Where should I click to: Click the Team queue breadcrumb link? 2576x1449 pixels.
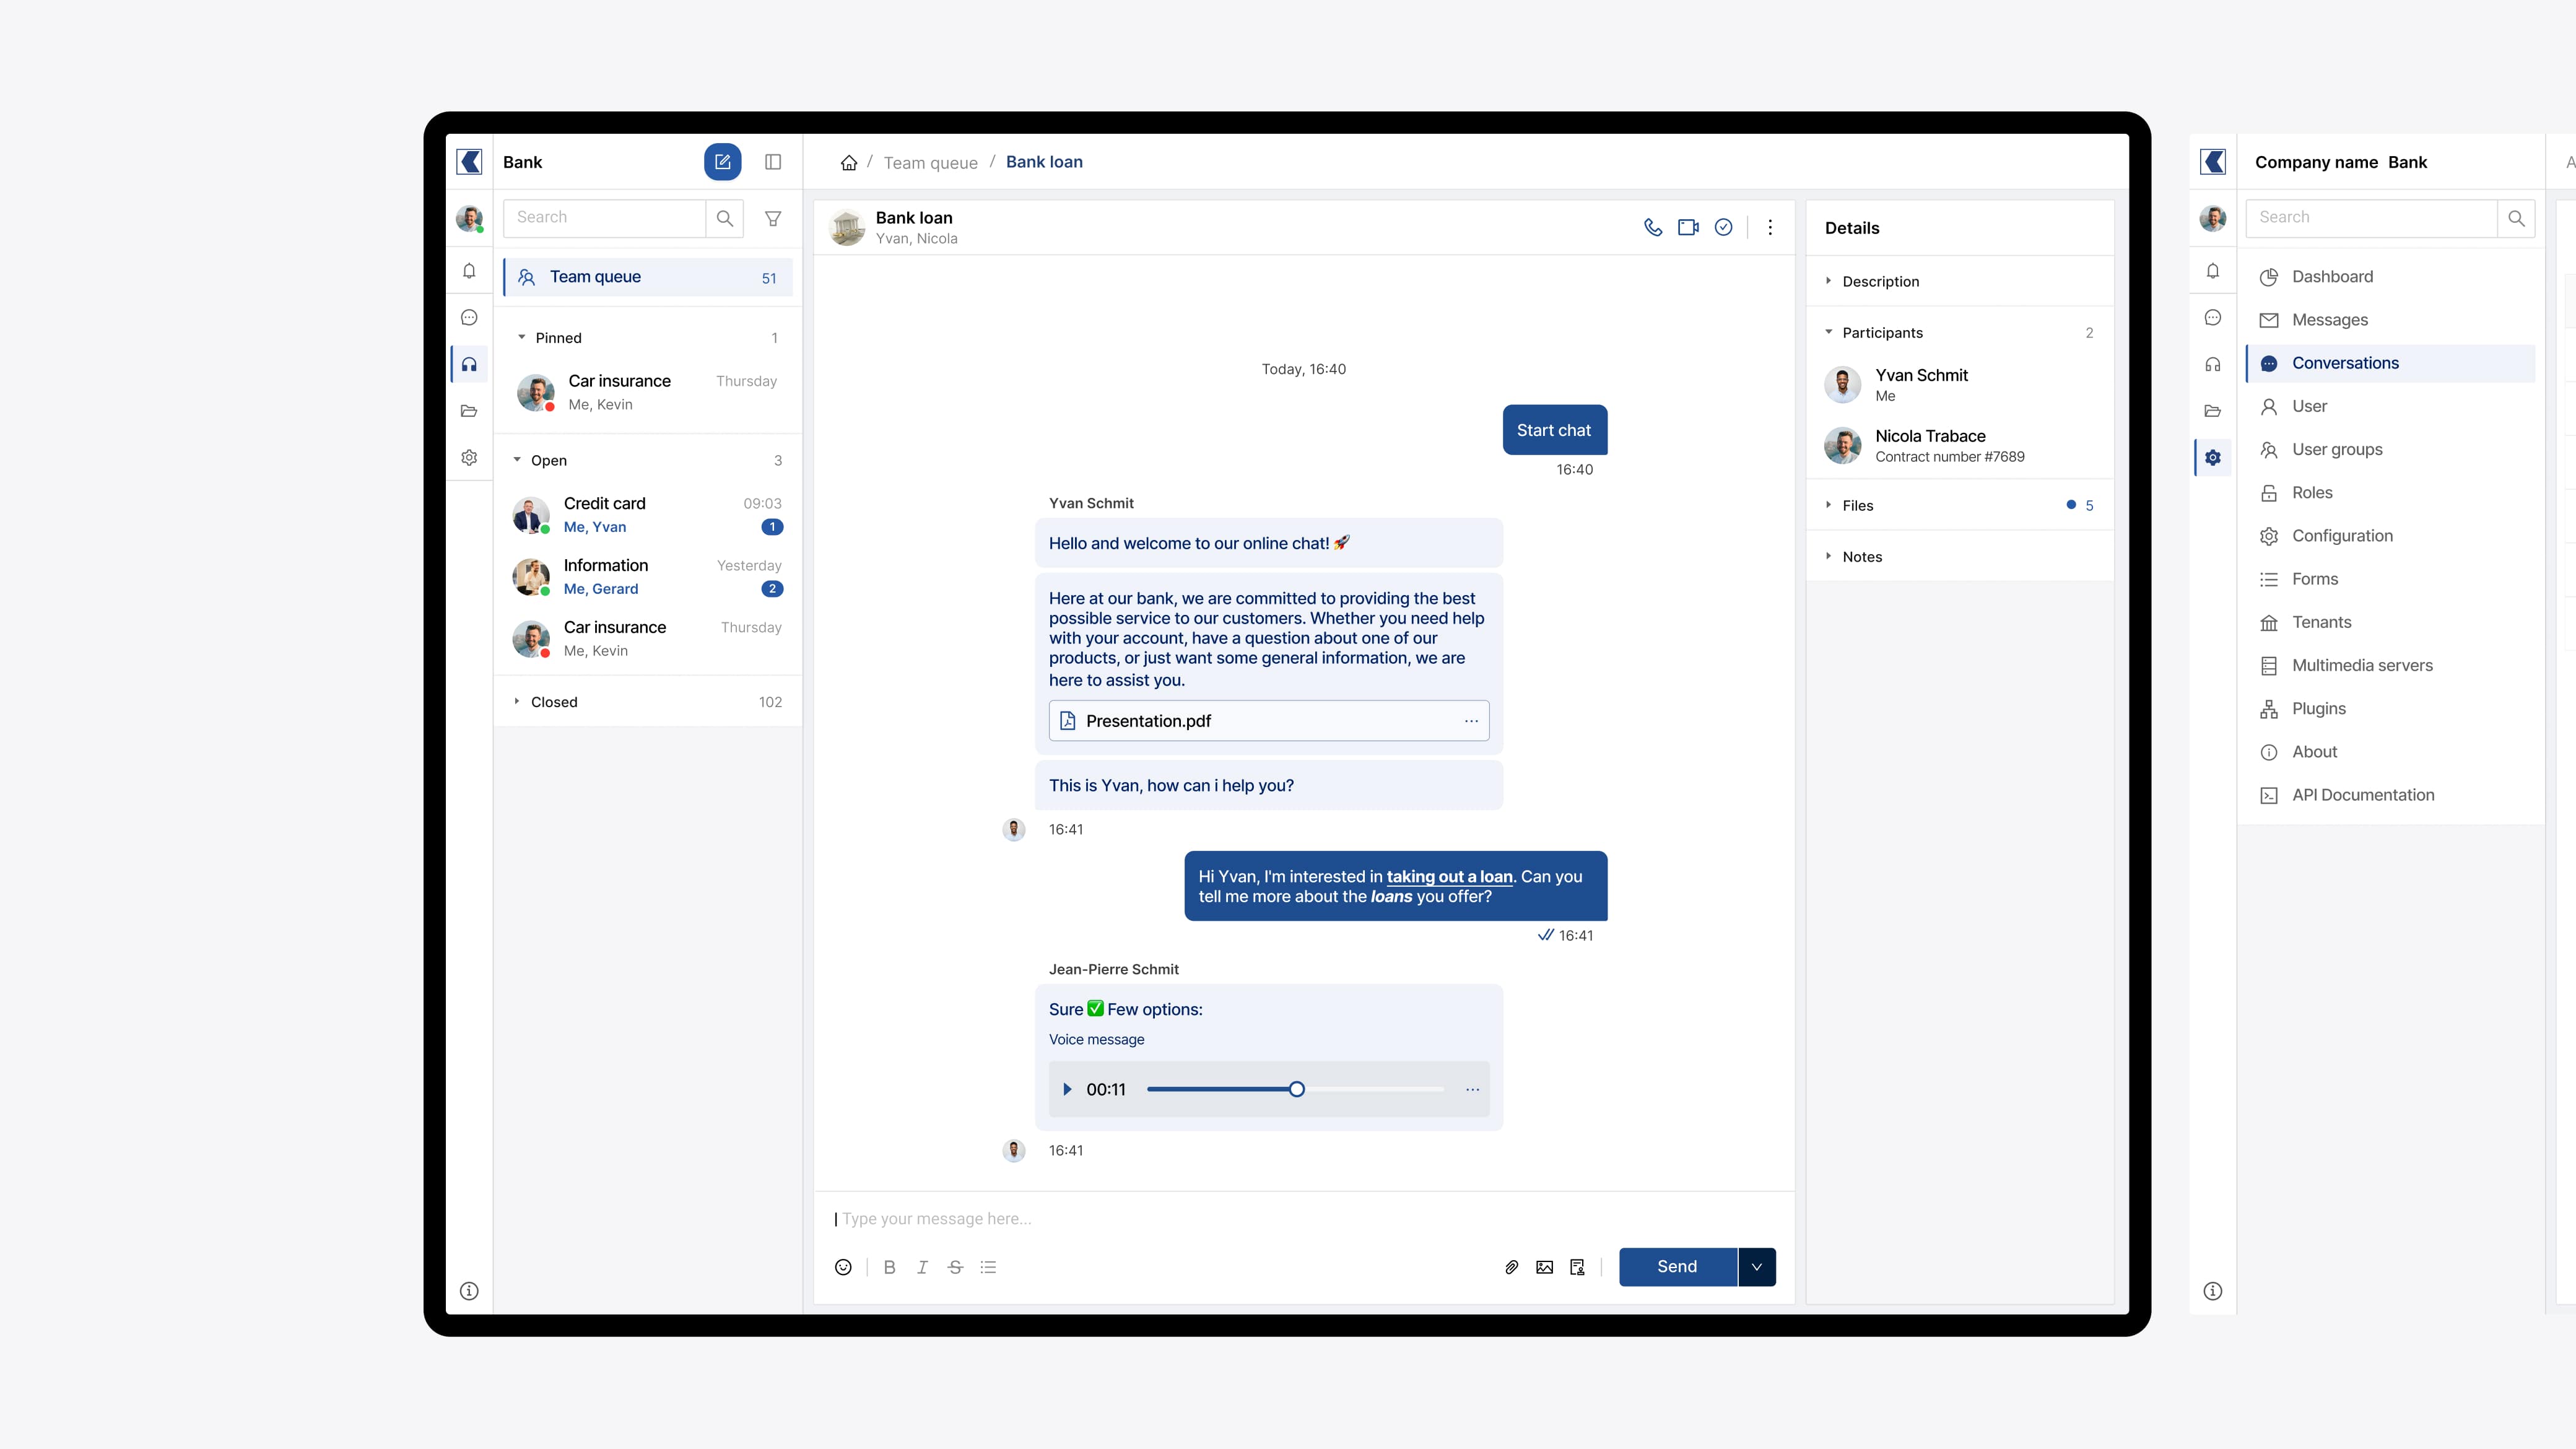(x=930, y=162)
